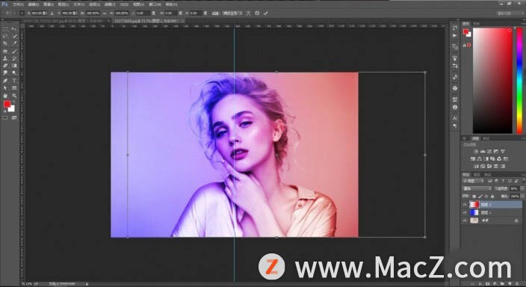
Task: Select the Zoom tool
Action: [14, 96]
